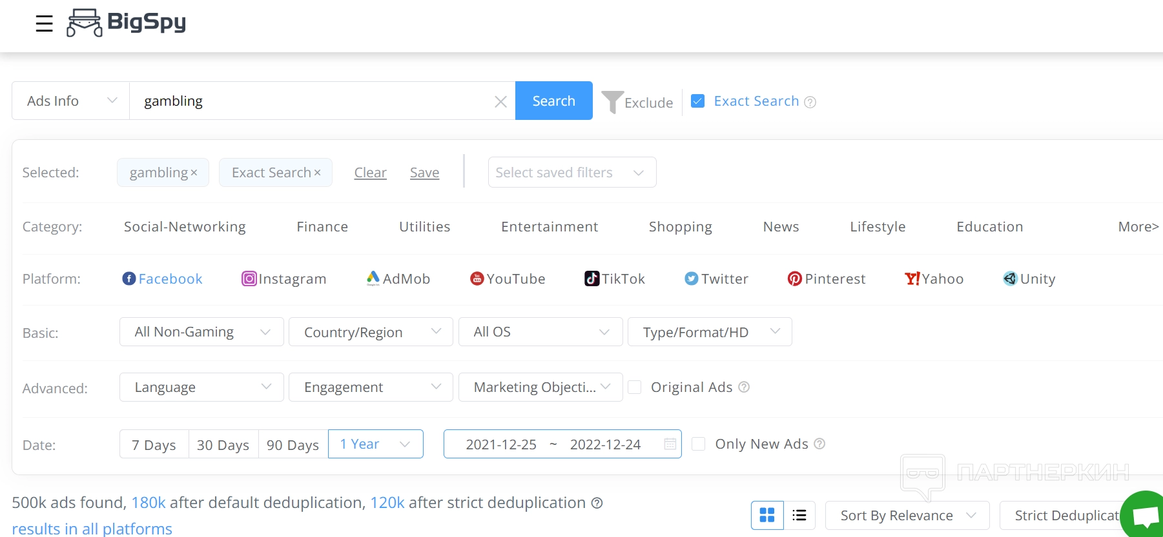Select the 30 Days date tab
1163x537 pixels.
pos(223,445)
